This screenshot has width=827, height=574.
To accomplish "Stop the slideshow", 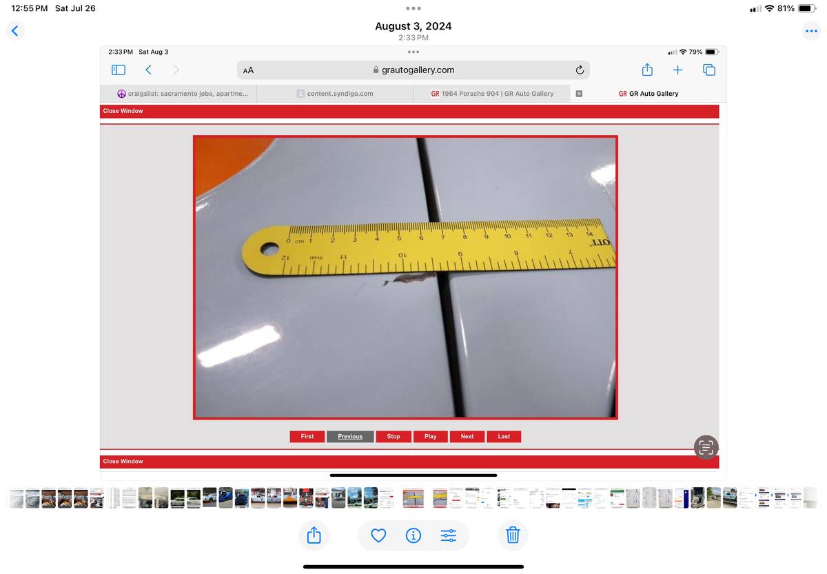I will [x=394, y=436].
